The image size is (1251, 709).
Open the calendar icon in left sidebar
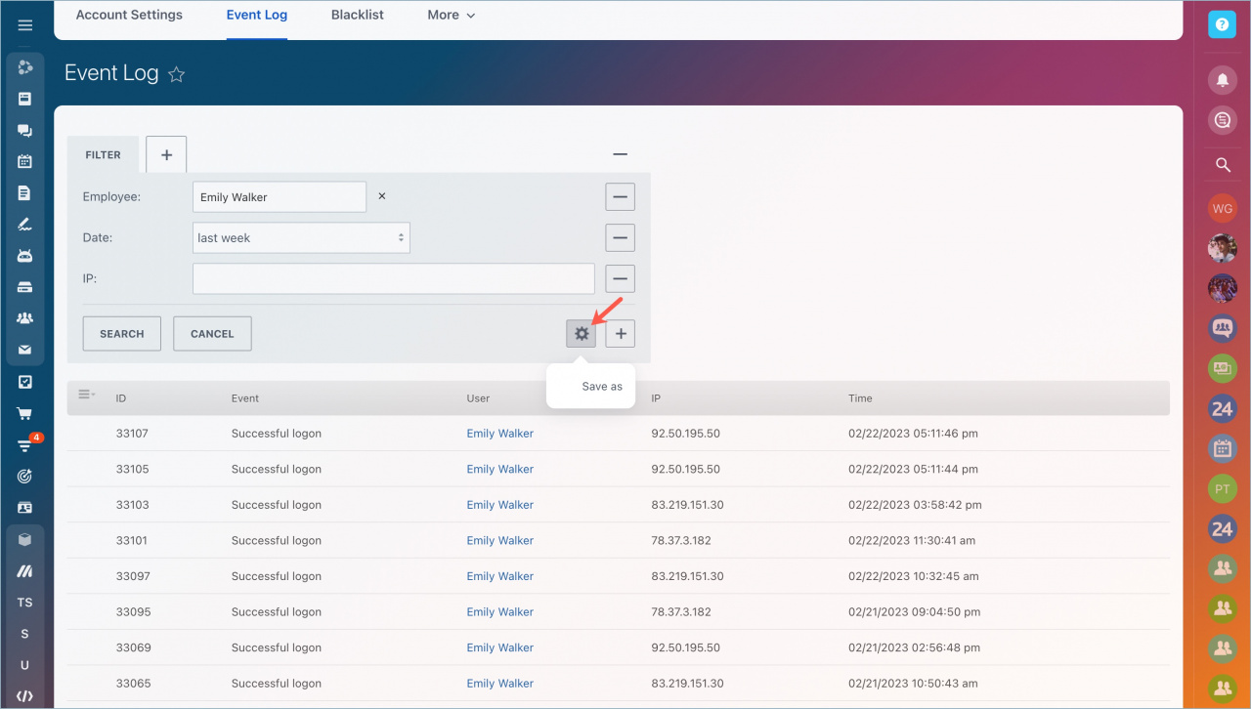25,161
